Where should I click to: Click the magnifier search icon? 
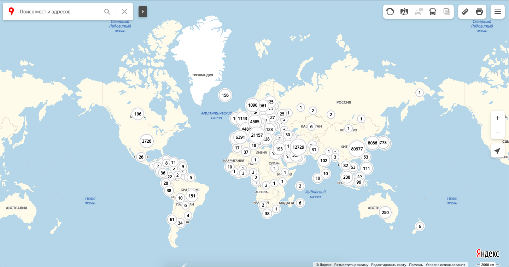[107, 12]
